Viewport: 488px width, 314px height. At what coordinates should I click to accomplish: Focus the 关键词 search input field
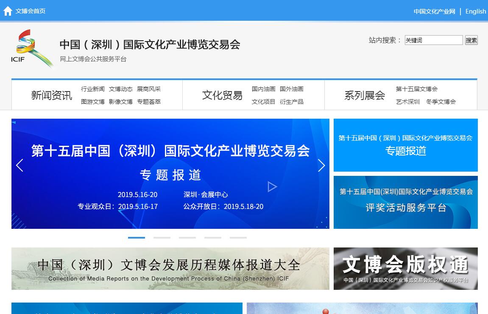(433, 40)
